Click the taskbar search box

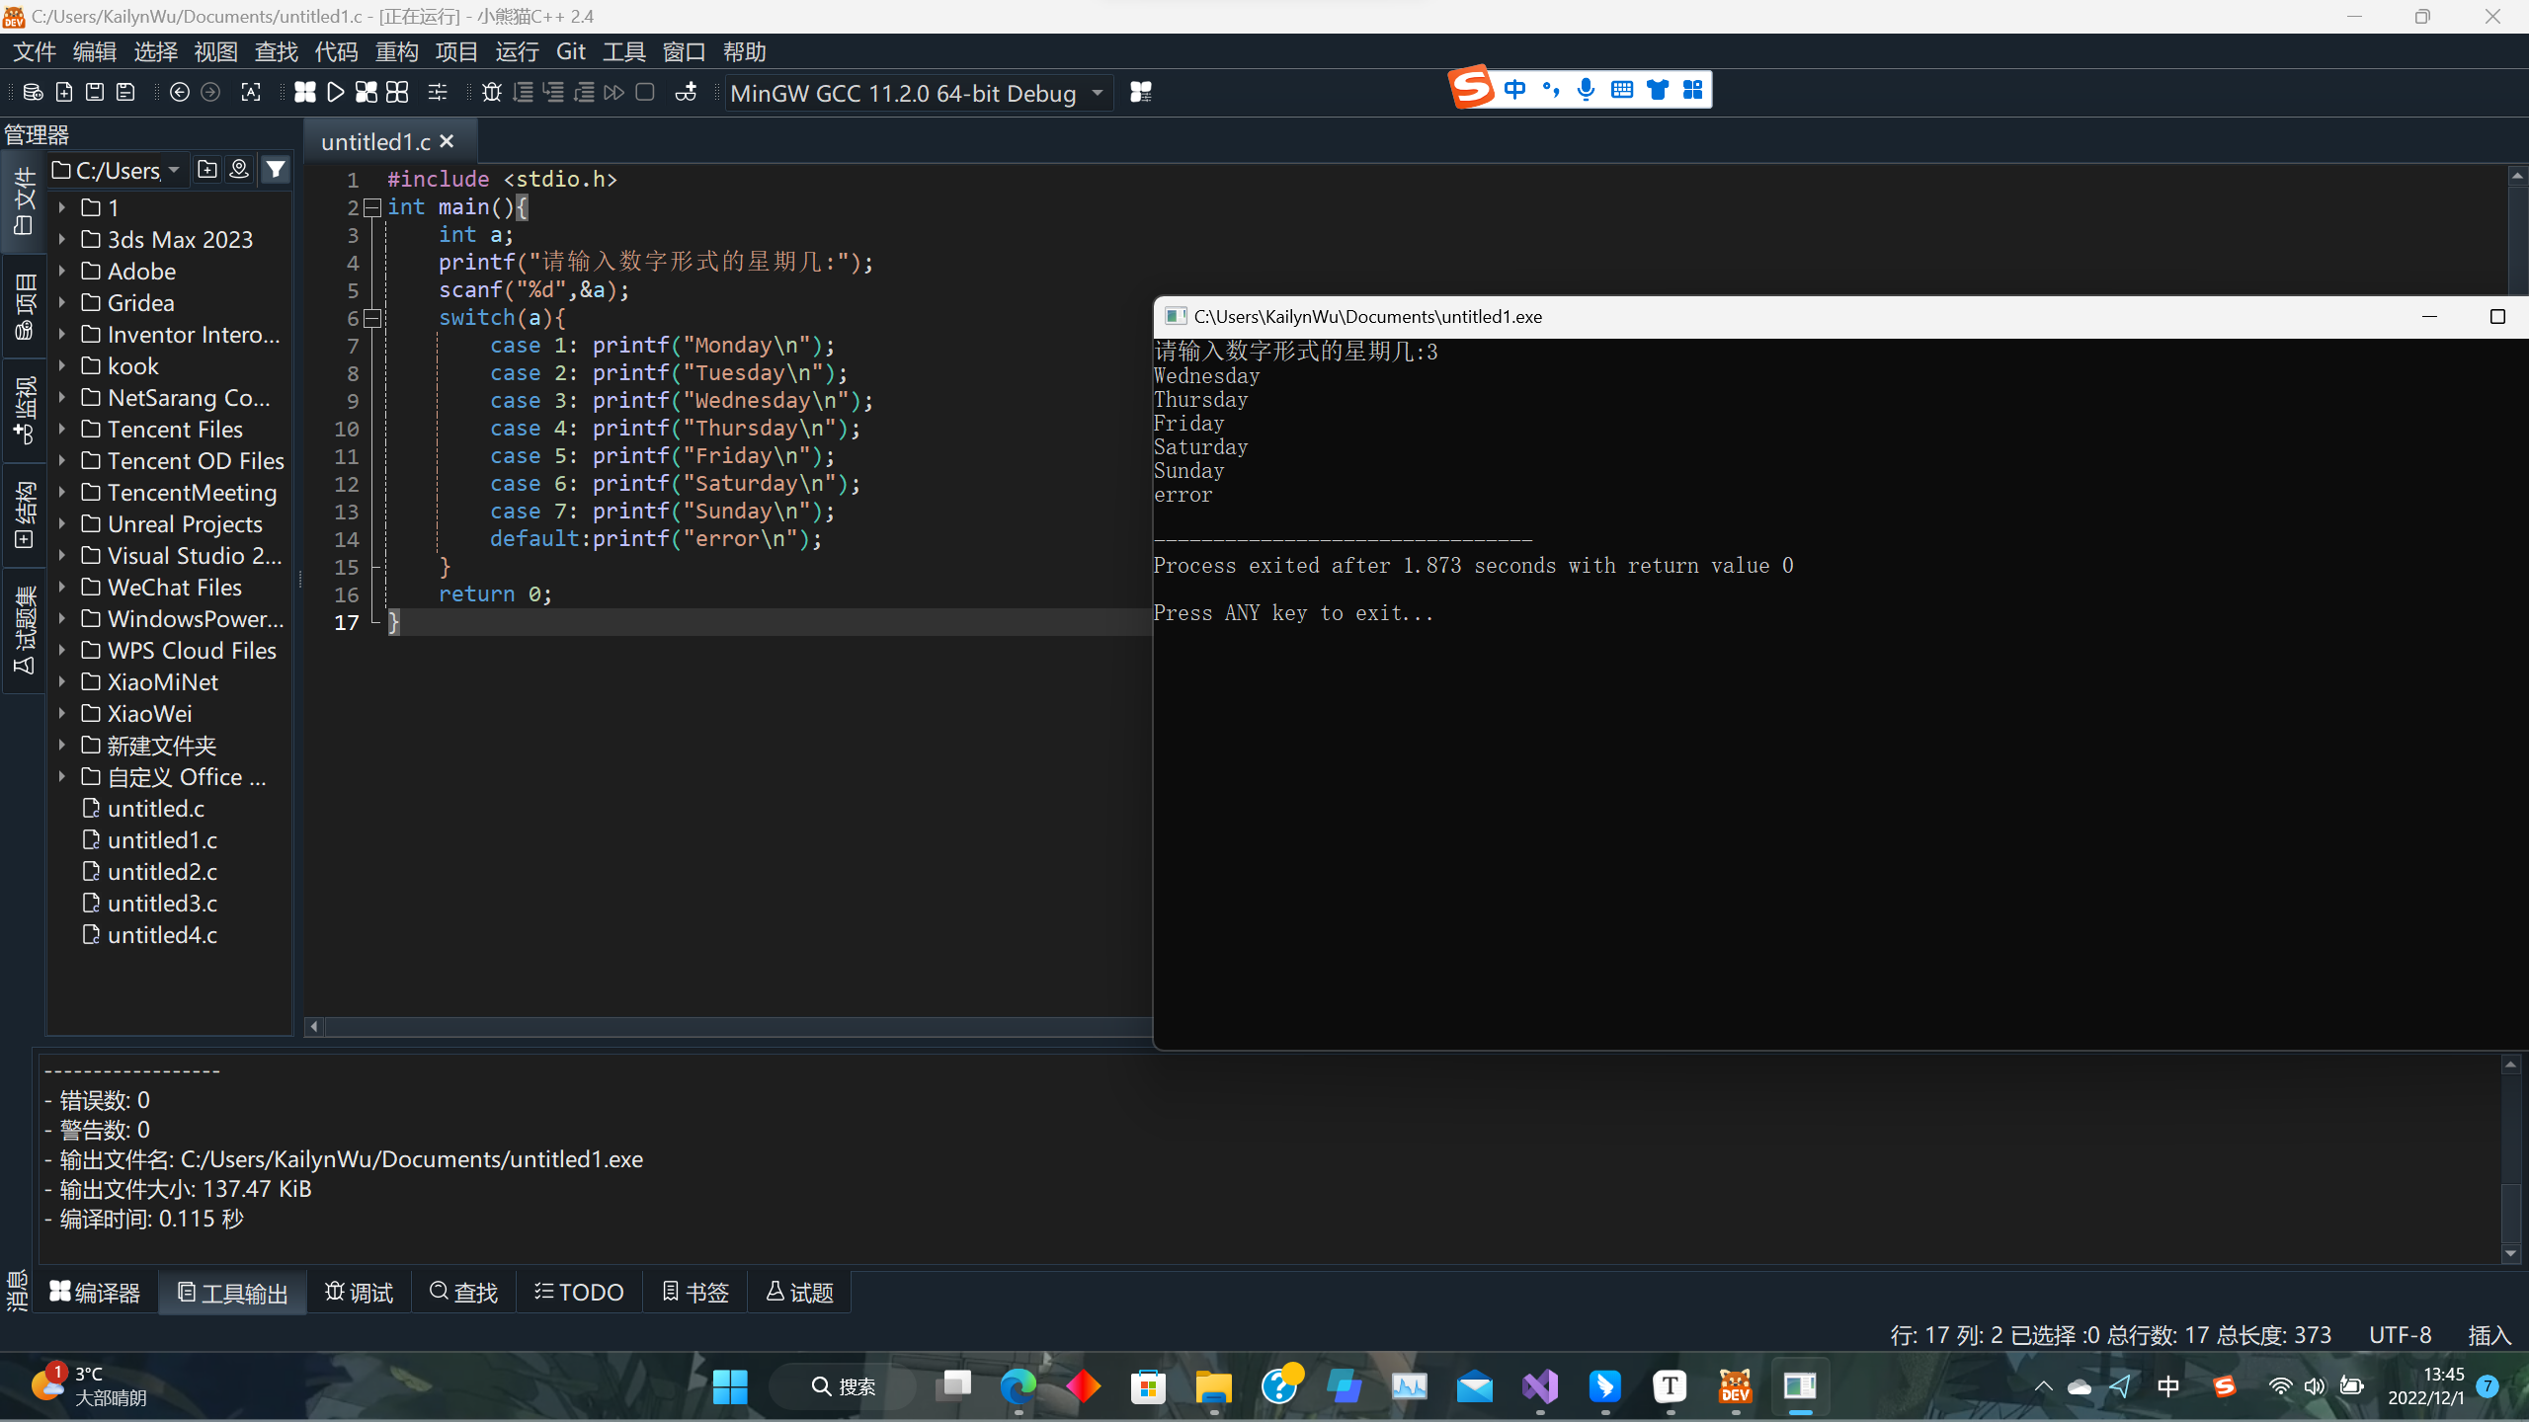pyautogui.click(x=844, y=1386)
